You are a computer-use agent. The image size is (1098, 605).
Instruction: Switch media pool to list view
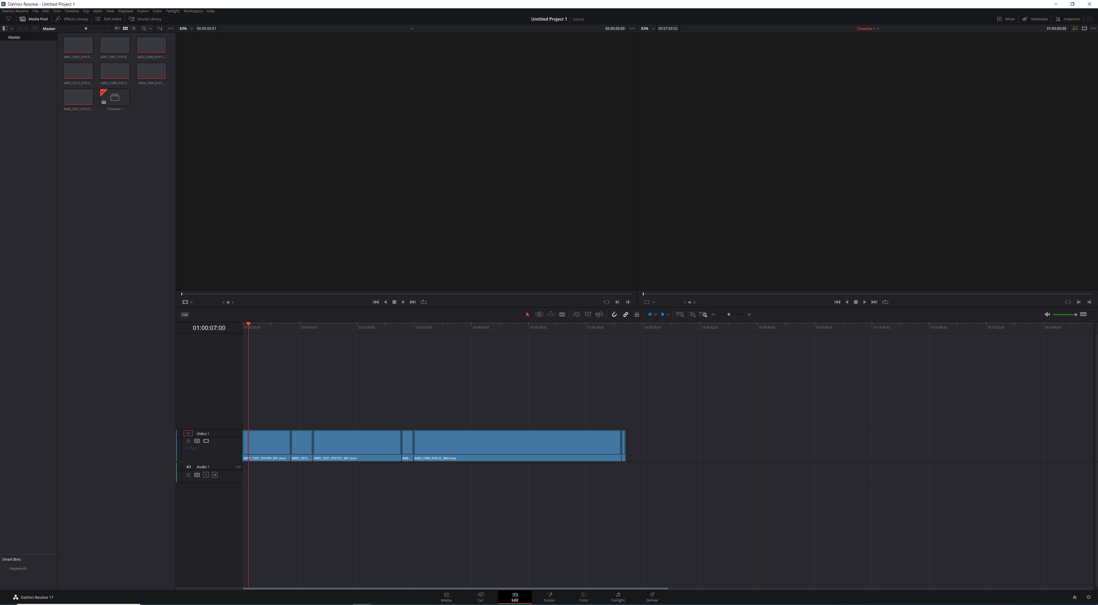133,29
